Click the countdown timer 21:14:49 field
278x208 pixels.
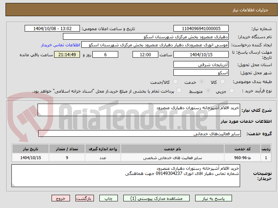[x=67, y=54]
